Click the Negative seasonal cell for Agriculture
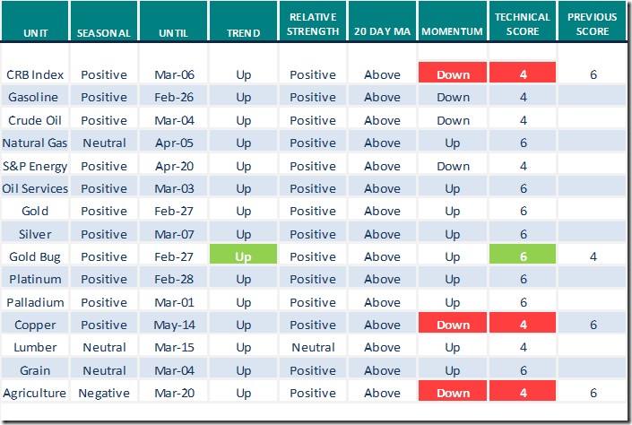This screenshot has width=632, height=425. click(104, 393)
